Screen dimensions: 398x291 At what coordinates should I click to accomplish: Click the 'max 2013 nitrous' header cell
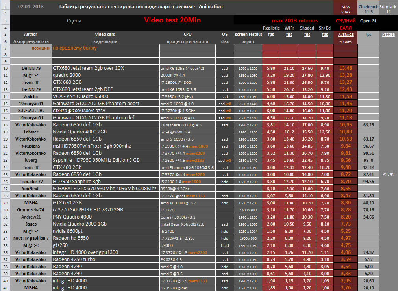pyautogui.click(x=295, y=20)
